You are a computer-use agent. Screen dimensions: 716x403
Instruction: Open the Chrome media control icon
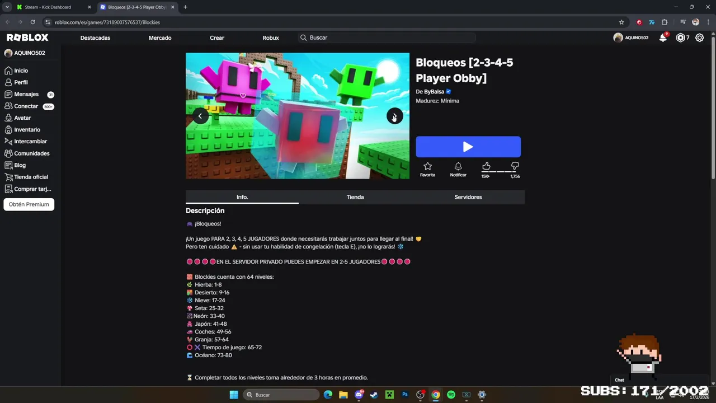pos(683,22)
